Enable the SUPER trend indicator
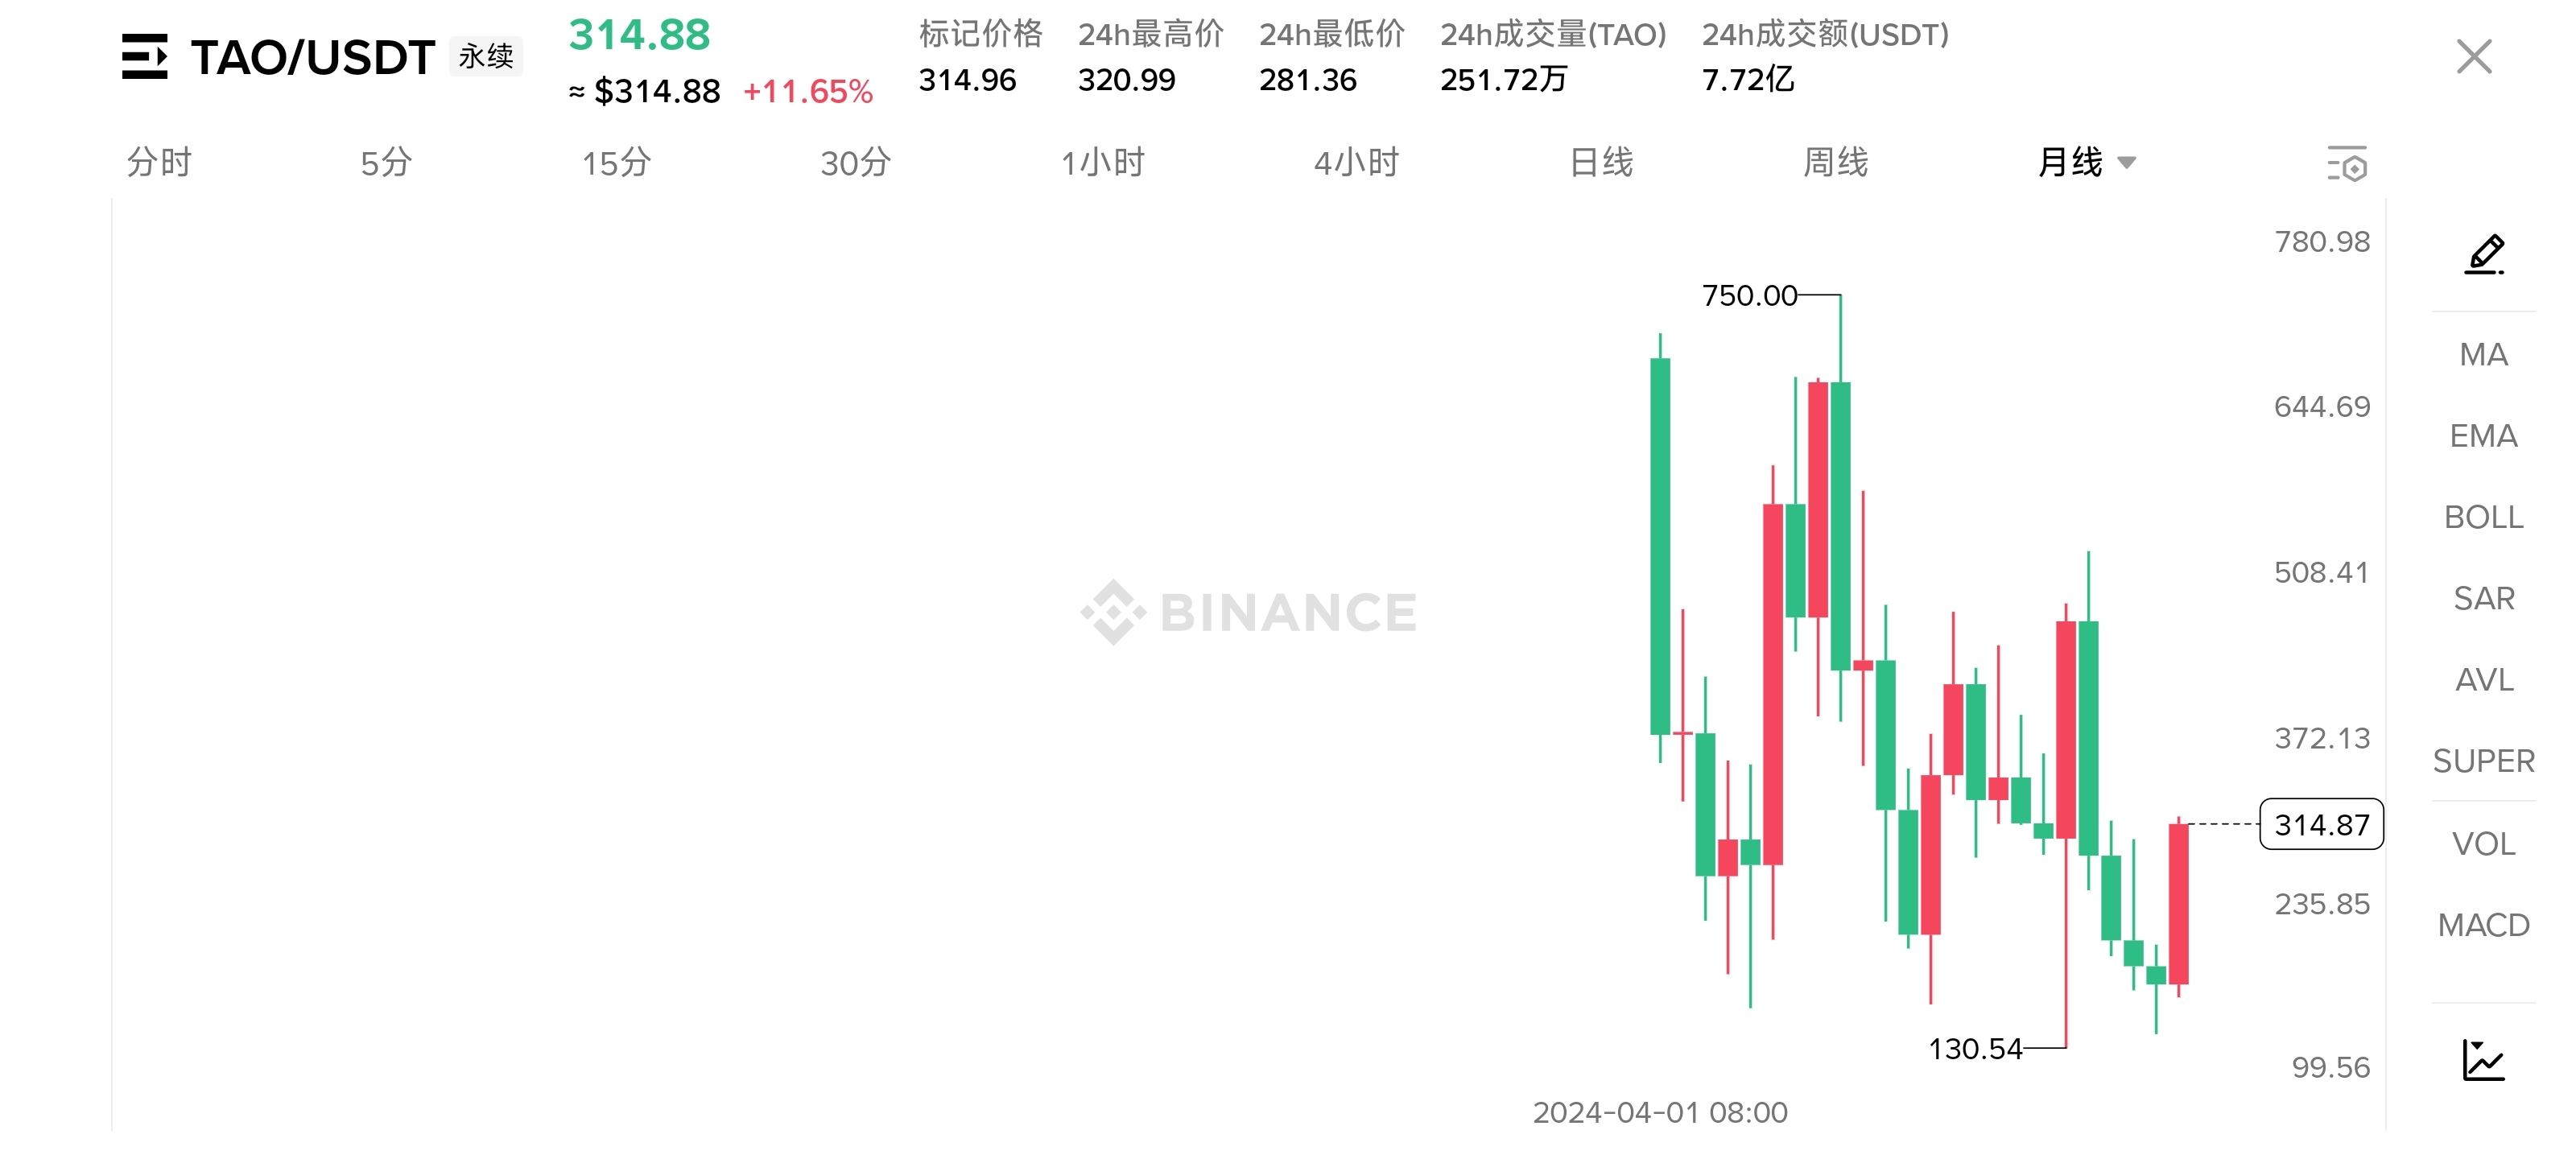2576x1159 pixels. point(2483,761)
